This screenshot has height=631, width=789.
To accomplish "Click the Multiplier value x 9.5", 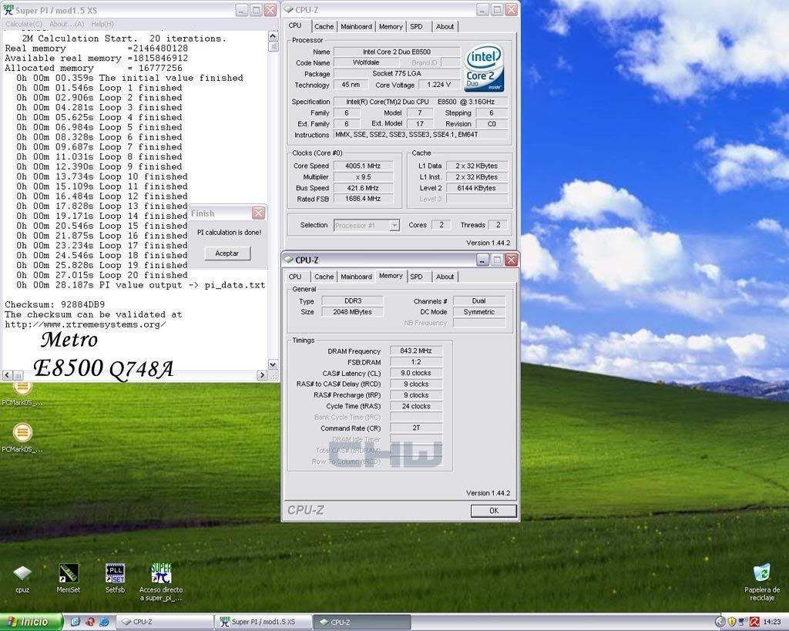I will click(x=364, y=176).
